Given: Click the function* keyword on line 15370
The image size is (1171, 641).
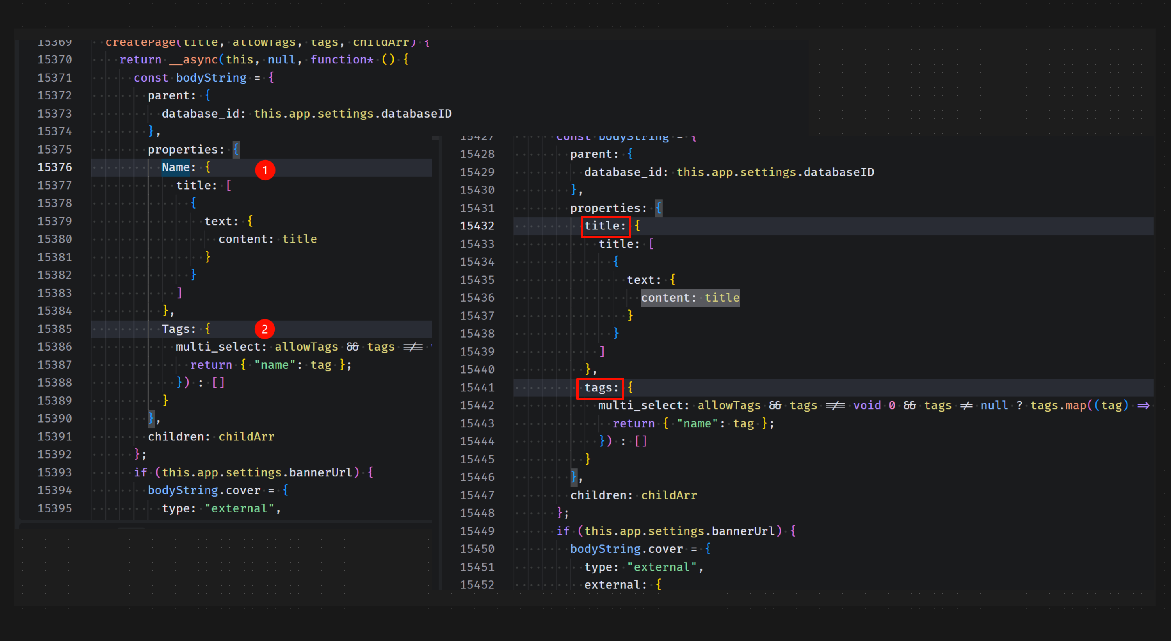Looking at the screenshot, I should click(342, 59).
